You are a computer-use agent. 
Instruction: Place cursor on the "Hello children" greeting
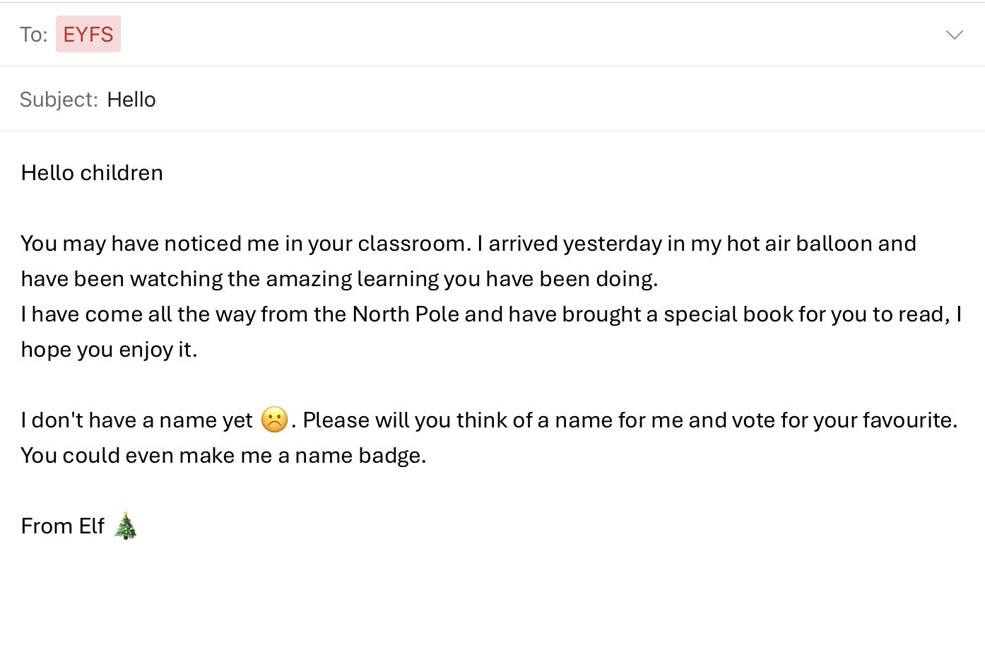(92, 173)
